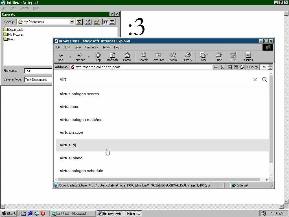Viewport: 289px width, 217px height.
Task: Click the Start button
Action: [9, 214]
